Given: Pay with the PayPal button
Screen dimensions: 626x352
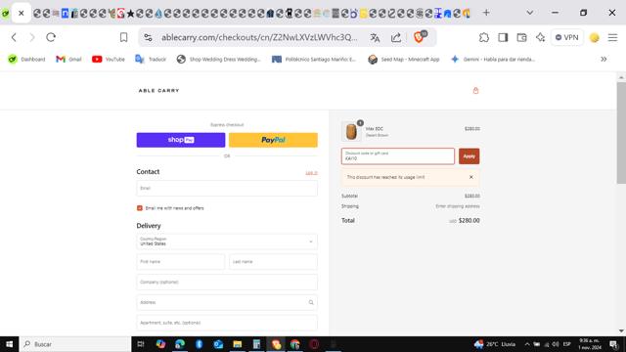Looking at the screenshot, I should pos(273,140).
